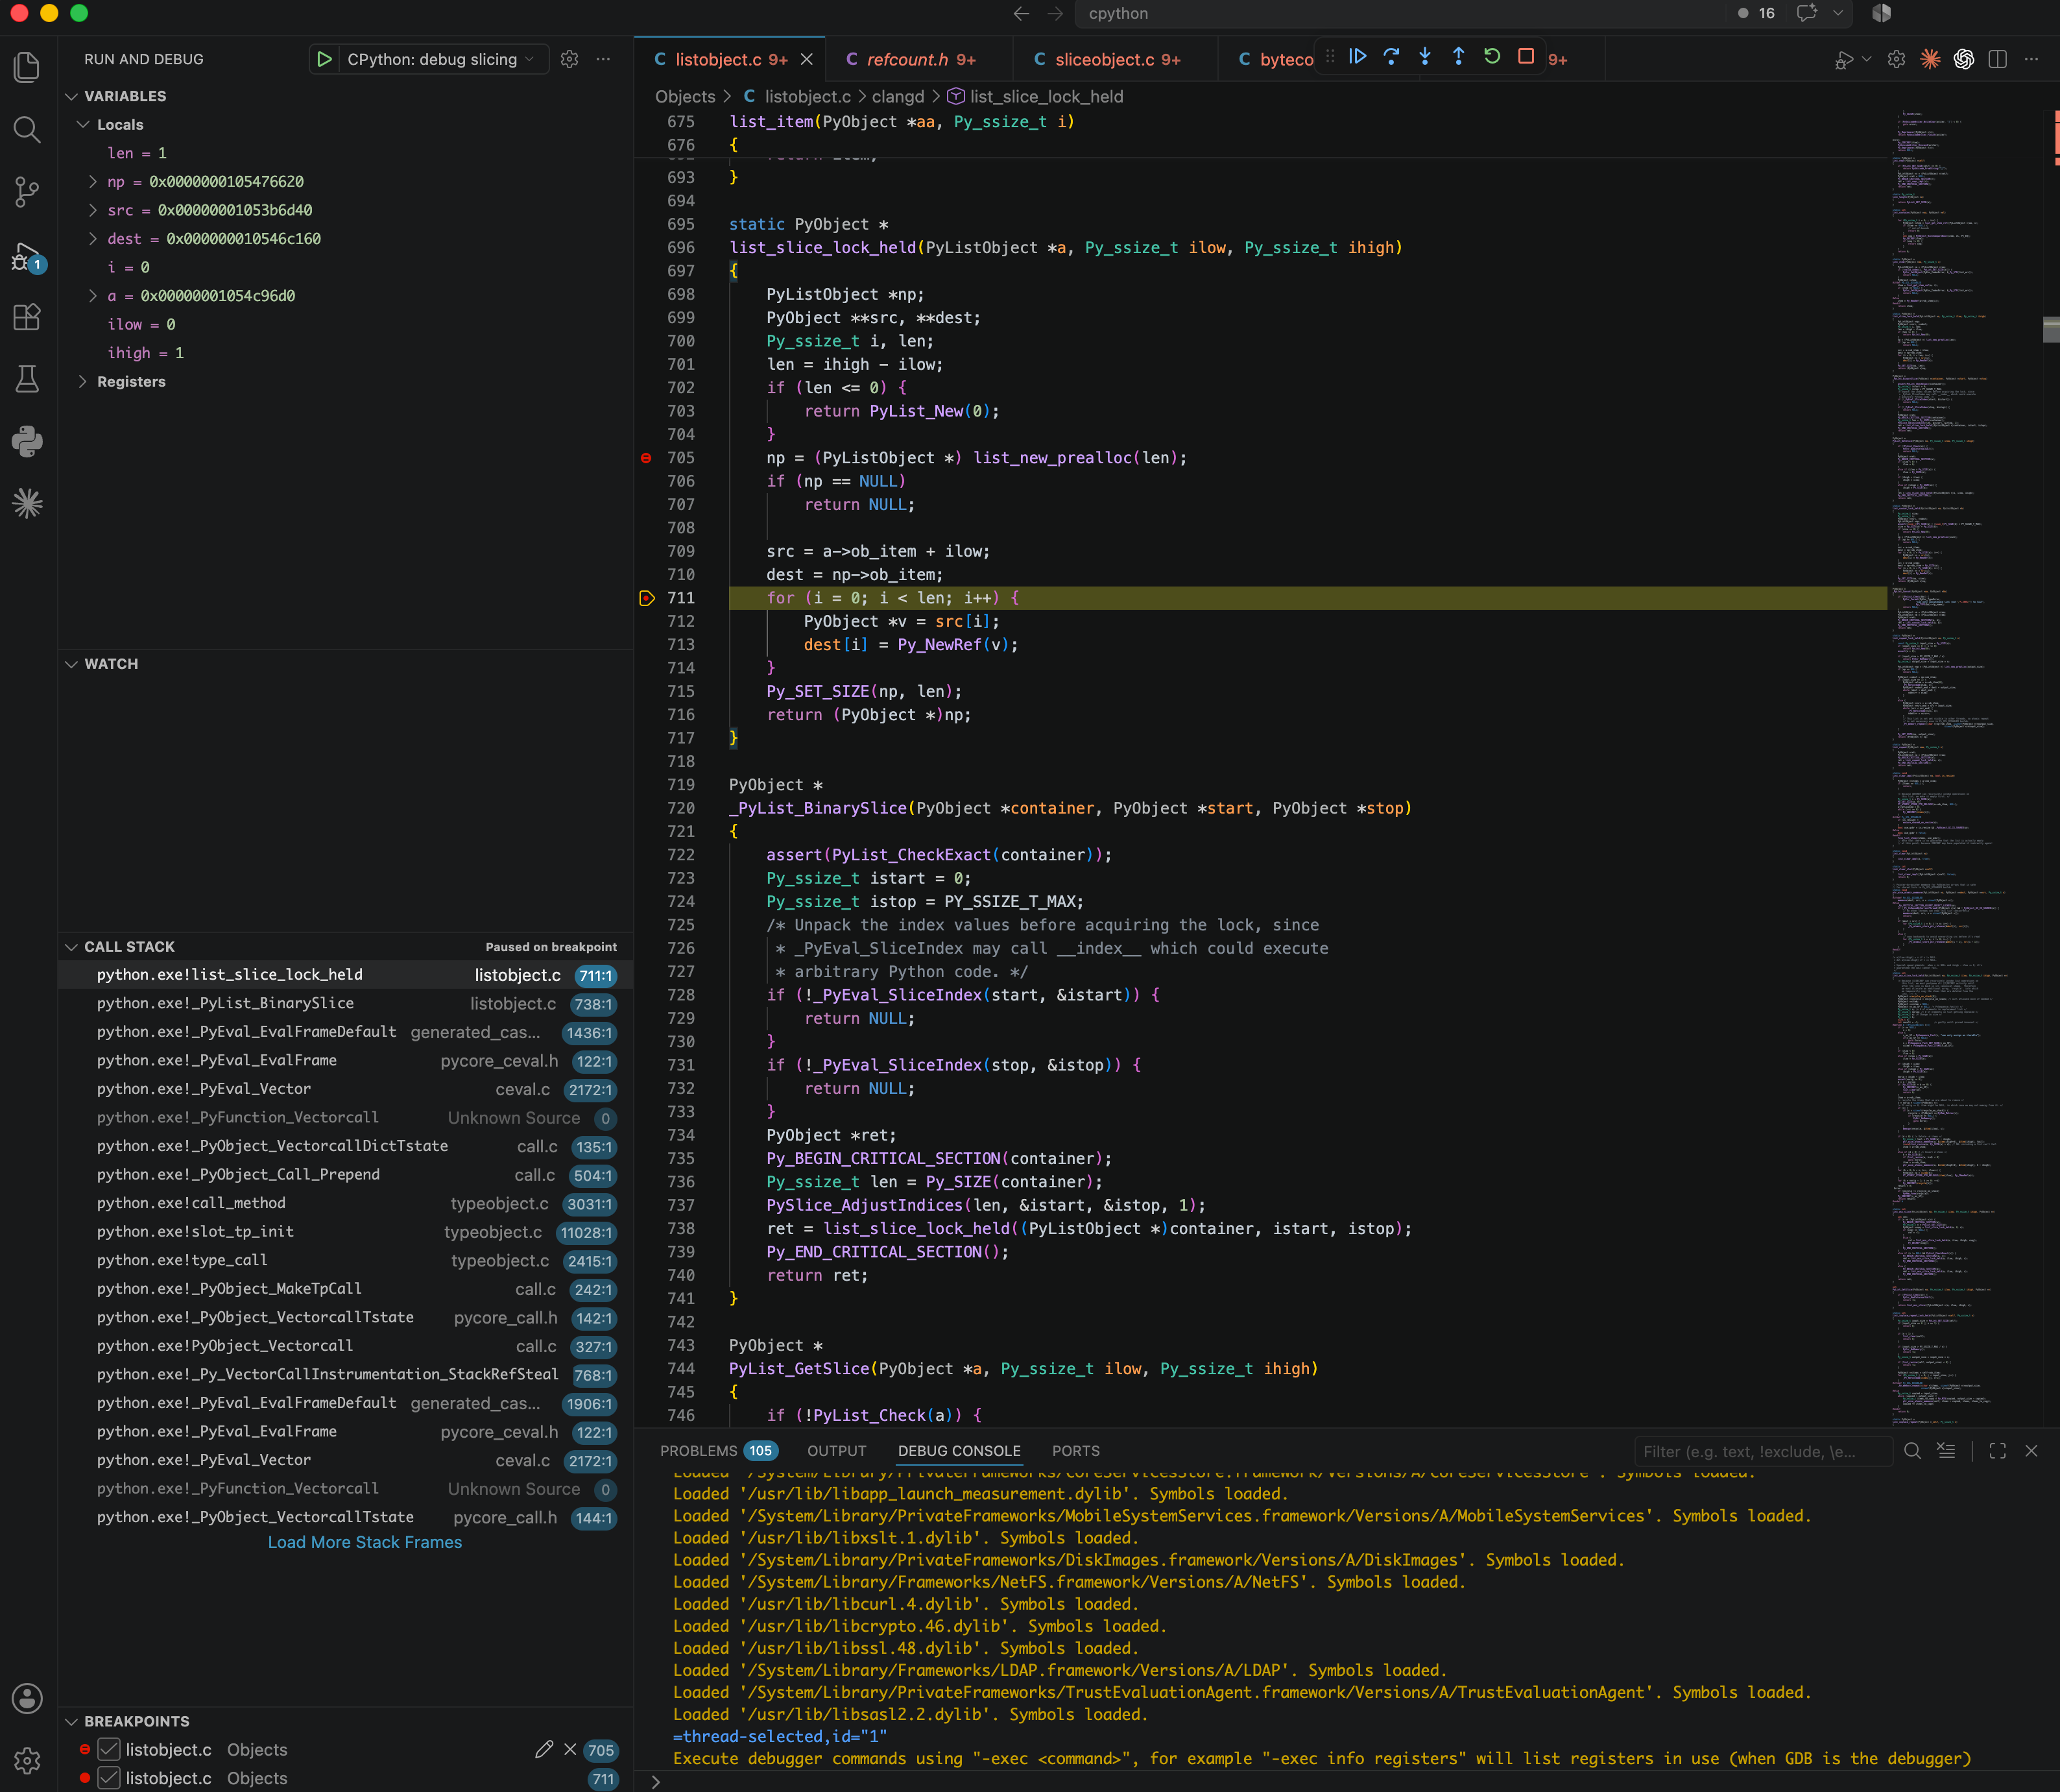The width and height of the screenshot is (2060, 1792).
Task: Clear the debug console output
Action: (x=1946, y=1451)
